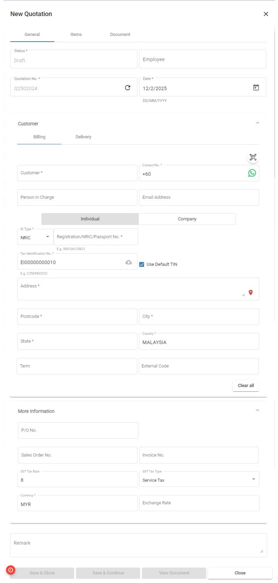Click the cloud download icon for Tax Identification No.
This screenshot has width=278, height=583.
click(x=129, y=262)
